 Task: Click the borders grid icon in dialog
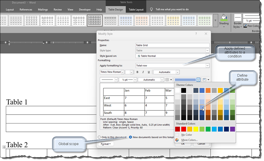pyautogui.click(x=167, y=80)
